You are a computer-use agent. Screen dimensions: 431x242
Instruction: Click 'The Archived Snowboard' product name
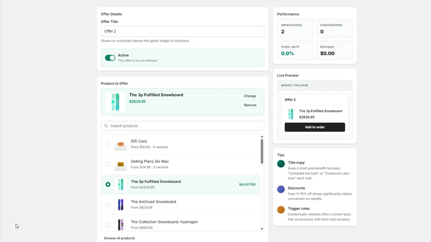tap(154, 202)
